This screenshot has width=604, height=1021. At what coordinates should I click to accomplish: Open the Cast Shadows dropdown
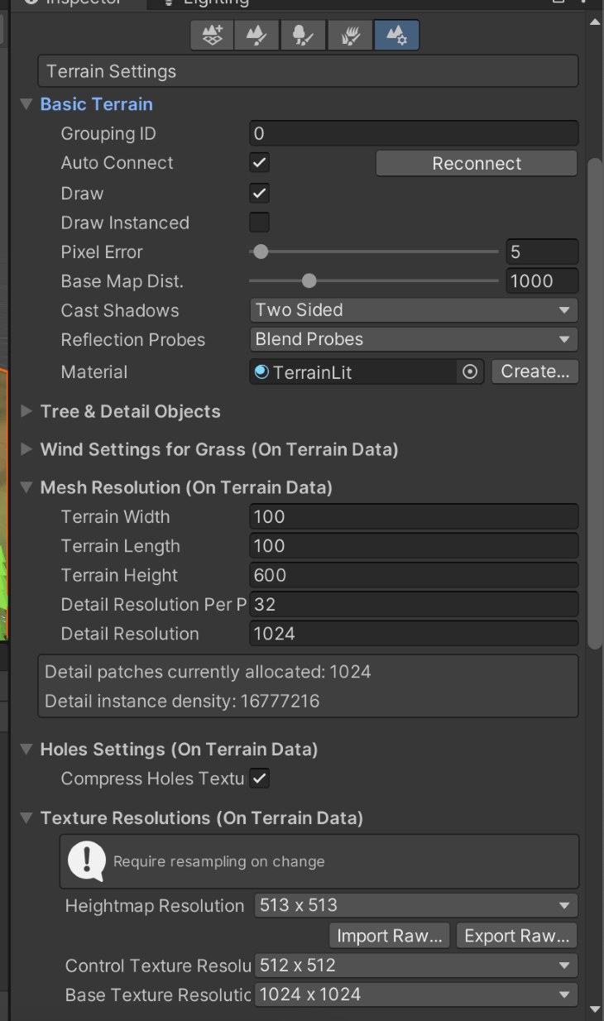click(x=414, y=309)
